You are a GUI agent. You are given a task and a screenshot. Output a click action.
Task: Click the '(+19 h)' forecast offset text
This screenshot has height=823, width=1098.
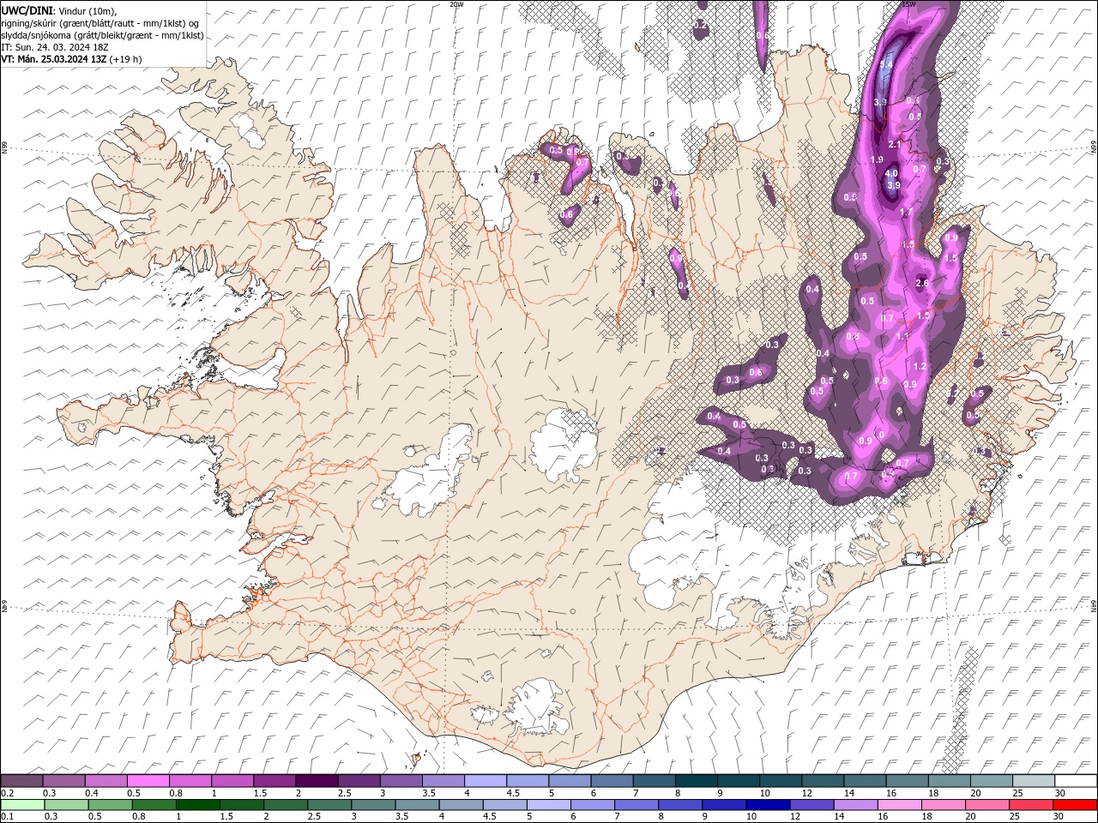pos(126,59)
